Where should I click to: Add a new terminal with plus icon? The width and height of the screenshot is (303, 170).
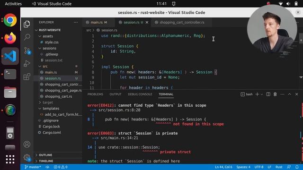tap(257, 94)
